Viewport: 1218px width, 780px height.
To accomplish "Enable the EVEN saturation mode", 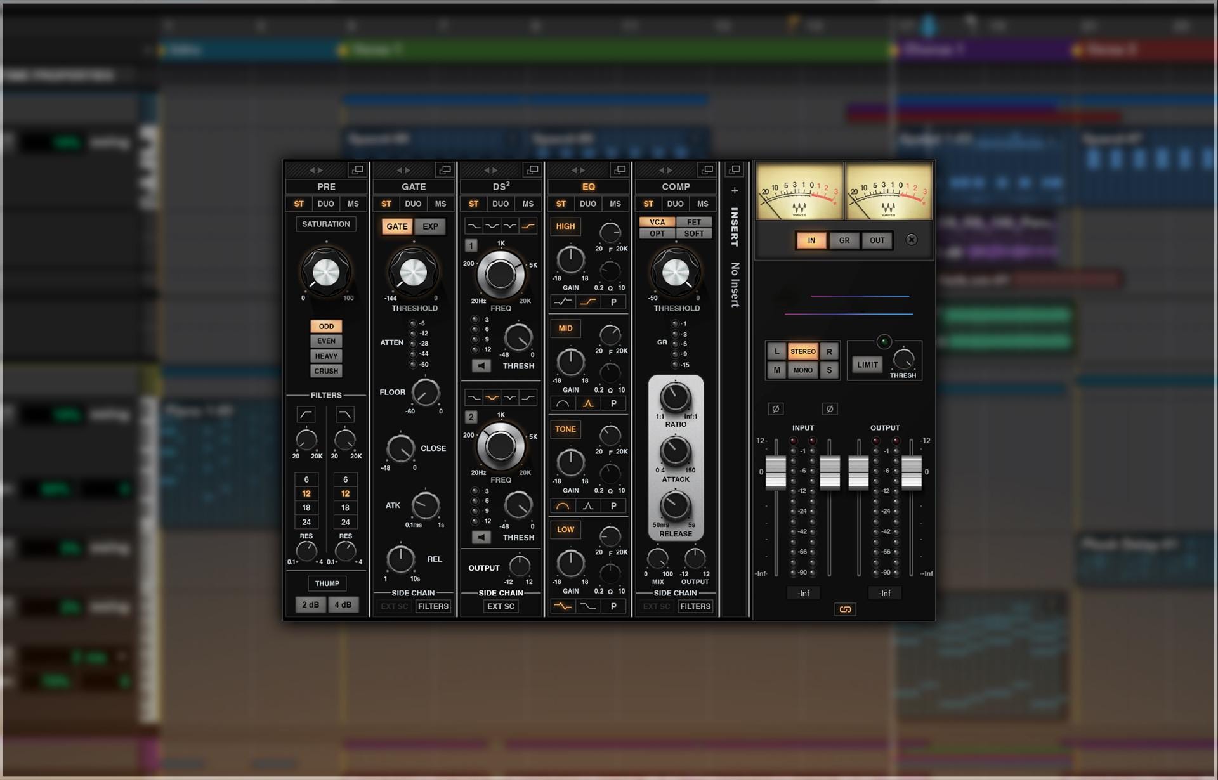I will [x=326, y=341].
